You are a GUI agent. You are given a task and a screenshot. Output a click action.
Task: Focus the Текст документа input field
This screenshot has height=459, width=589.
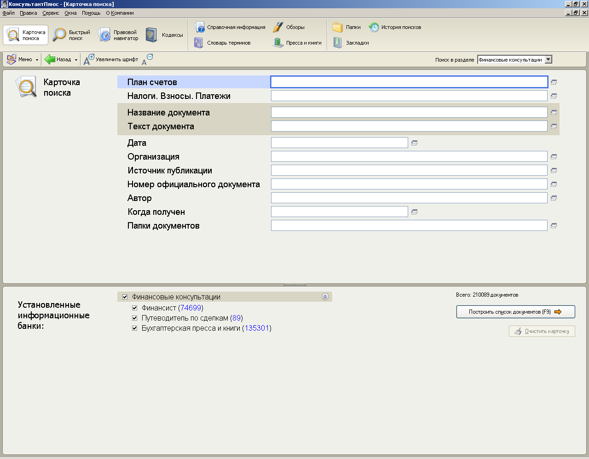(x=409, y=126)
